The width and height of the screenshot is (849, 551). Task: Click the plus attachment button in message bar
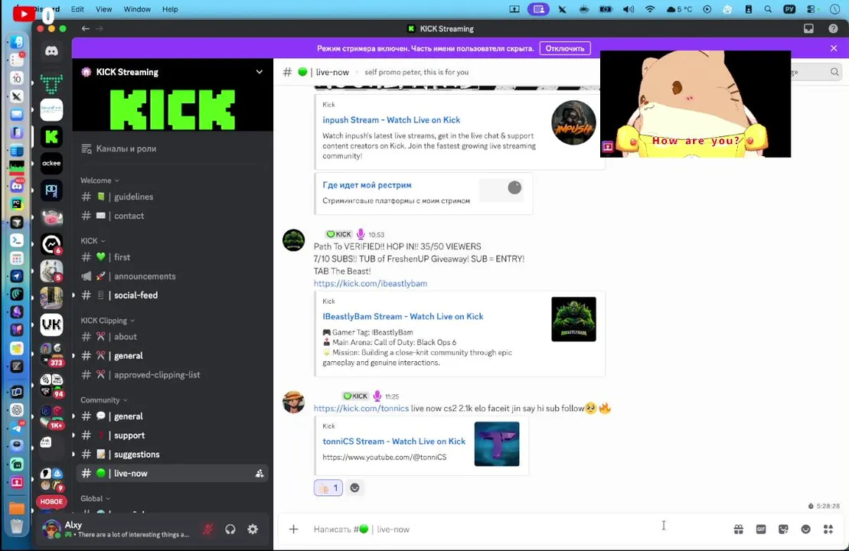coord(293,529)
